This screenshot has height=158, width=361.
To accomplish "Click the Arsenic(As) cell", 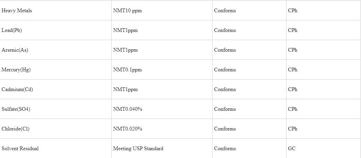I will point(15,50).
